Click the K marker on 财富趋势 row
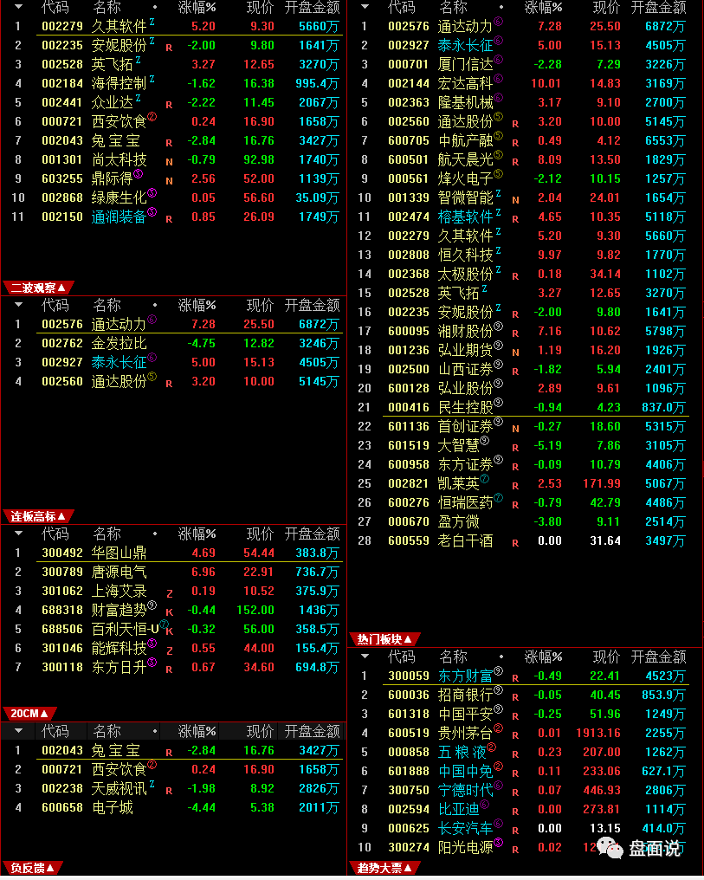This screenshot has height=880, width=704. tap(170, 612)
